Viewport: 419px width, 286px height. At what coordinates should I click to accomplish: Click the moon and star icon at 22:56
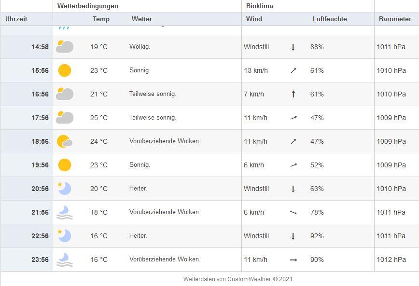point(65,236)
